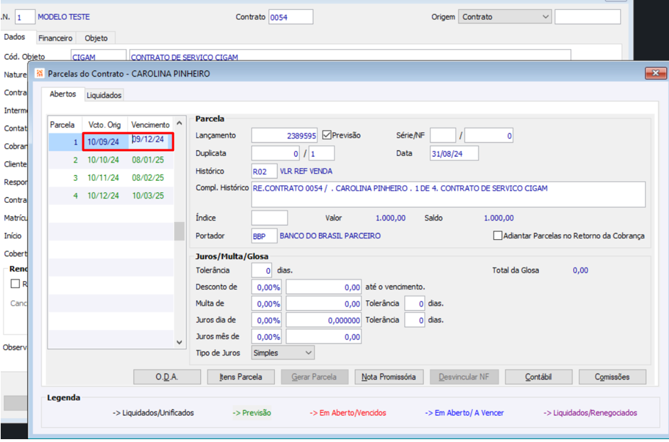Open the Financeiro tab
The height and width of the screenshot is (442, 669).
pyautogui.click(x=55, y=38)
